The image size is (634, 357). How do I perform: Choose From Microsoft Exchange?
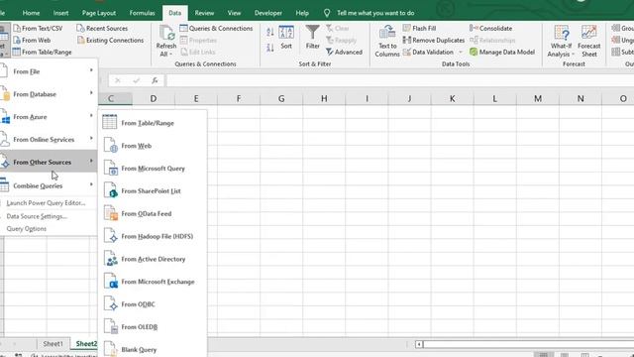pos(153,282)
